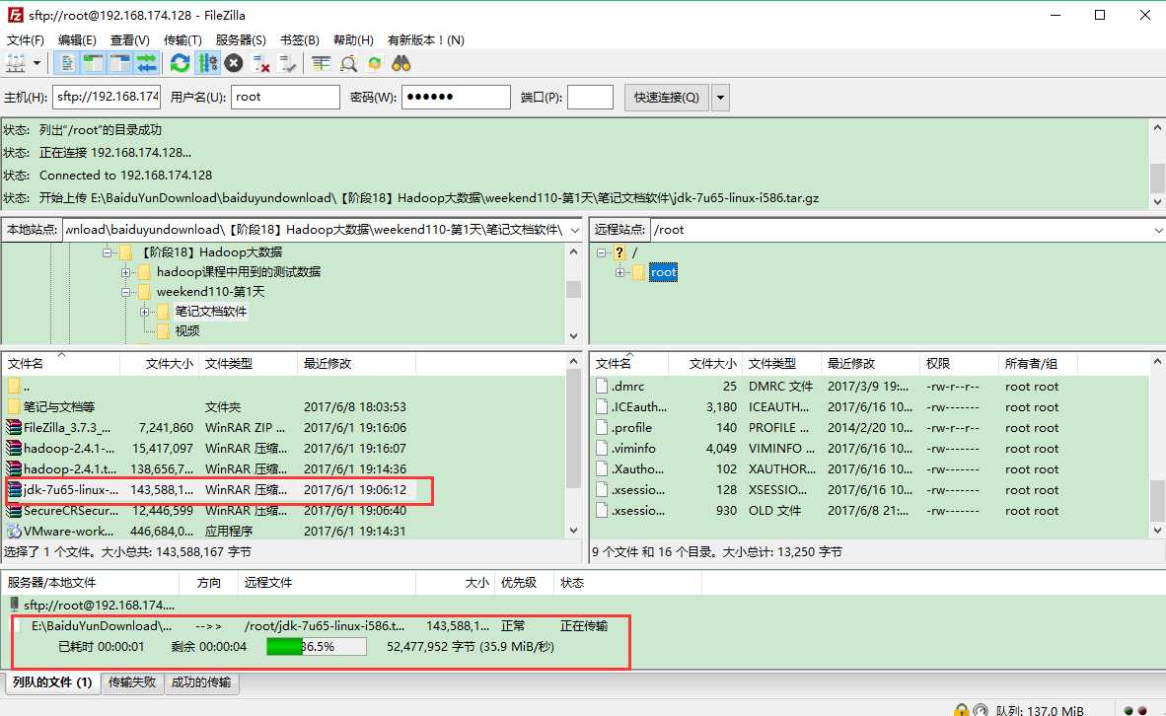The height and width of the screenshot is (716, 1166).
Task: Open the 传输(T) menu
Action: point(182,39)
